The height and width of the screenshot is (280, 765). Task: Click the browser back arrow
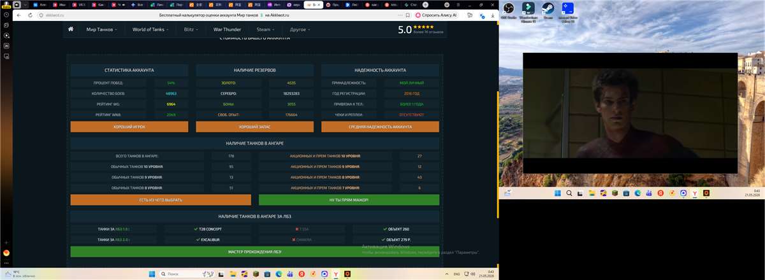click(x=17, y=15)
